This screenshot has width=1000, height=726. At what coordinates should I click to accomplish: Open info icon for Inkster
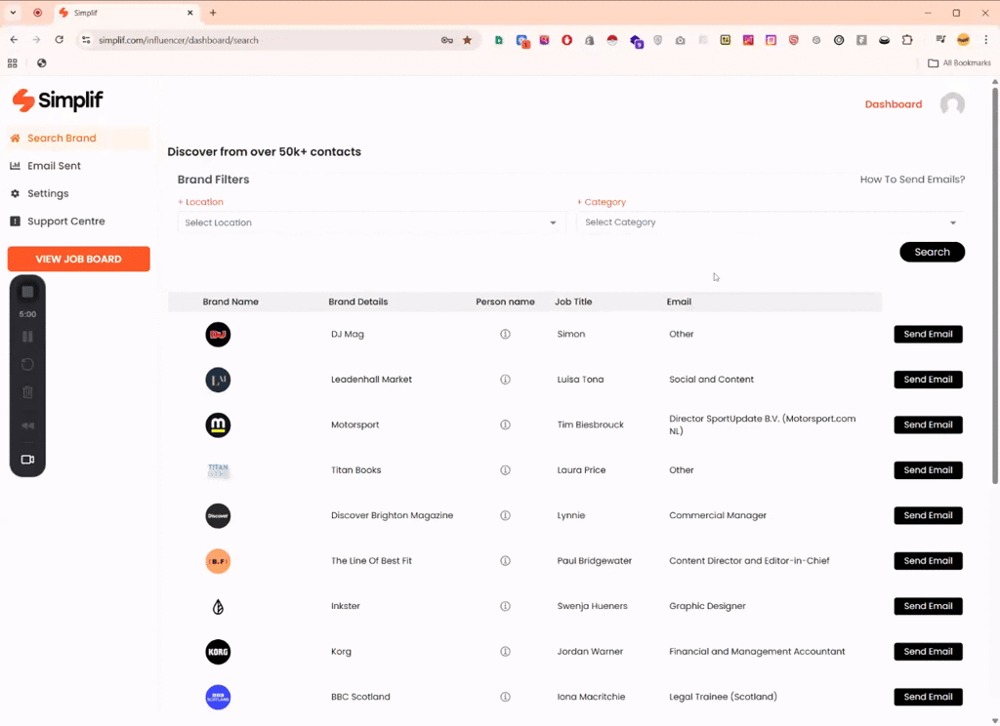(505, 606)
